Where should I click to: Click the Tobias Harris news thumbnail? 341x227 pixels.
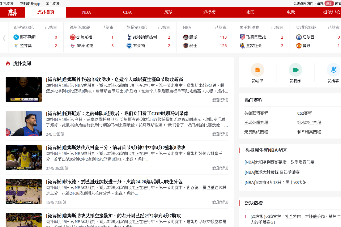click(x=24, y=123)
